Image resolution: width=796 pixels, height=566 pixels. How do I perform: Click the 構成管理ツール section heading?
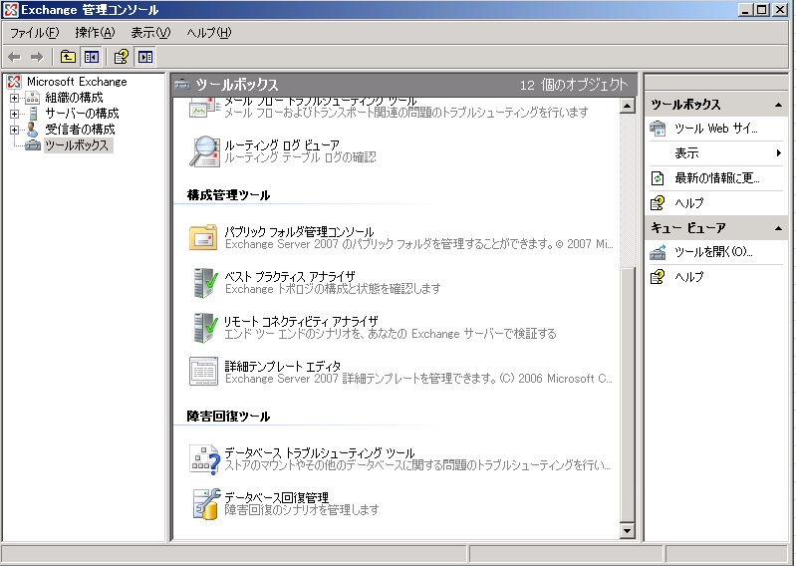[x=228, y=195]
